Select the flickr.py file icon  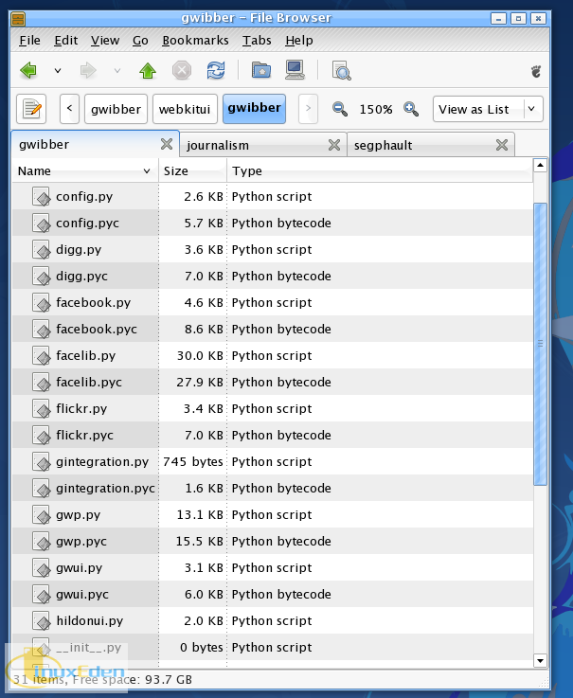[42, 408]
